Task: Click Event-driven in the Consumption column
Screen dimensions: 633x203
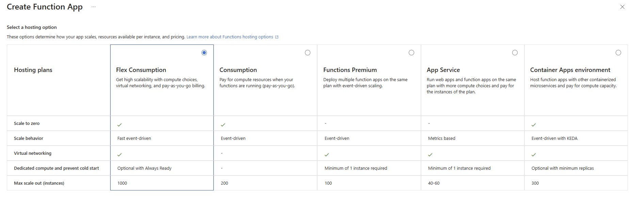Action: click(233, 139)
